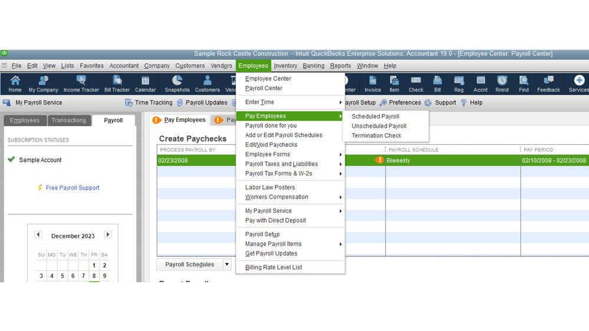Expand Payroll Taxes and Liabilities submenu
The image size is (589, 331).
(x=290, y=164)
